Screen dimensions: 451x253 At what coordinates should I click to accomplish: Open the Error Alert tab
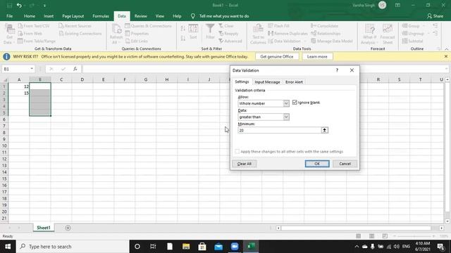point(294,82)
